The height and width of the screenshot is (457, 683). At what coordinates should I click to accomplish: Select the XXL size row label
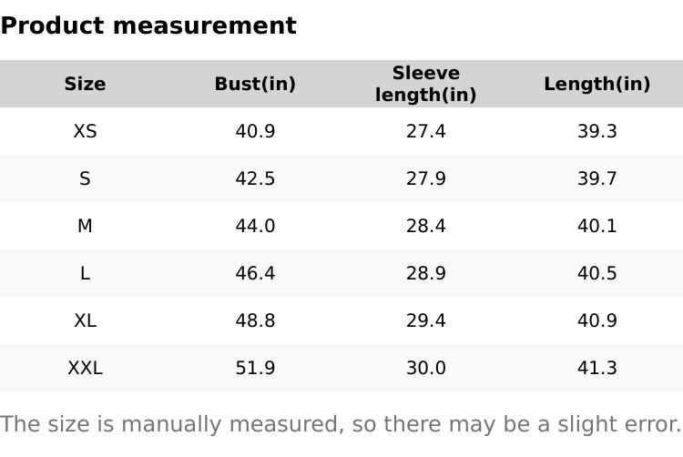[85, 368]
